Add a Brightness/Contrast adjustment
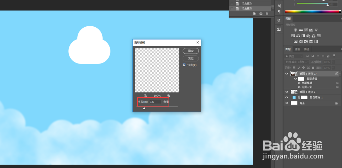The height and width of the screenshot is (168, 342). 295,30
